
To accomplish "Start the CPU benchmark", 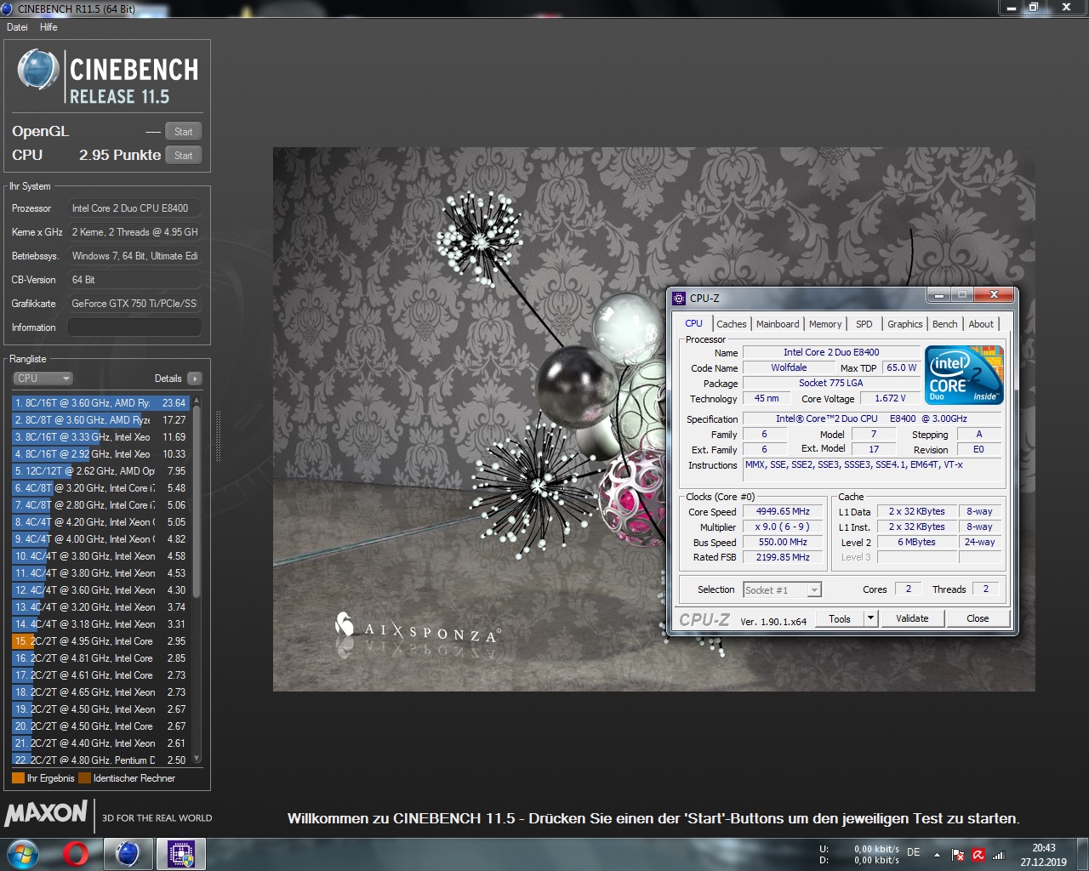I will coord(184,156).
